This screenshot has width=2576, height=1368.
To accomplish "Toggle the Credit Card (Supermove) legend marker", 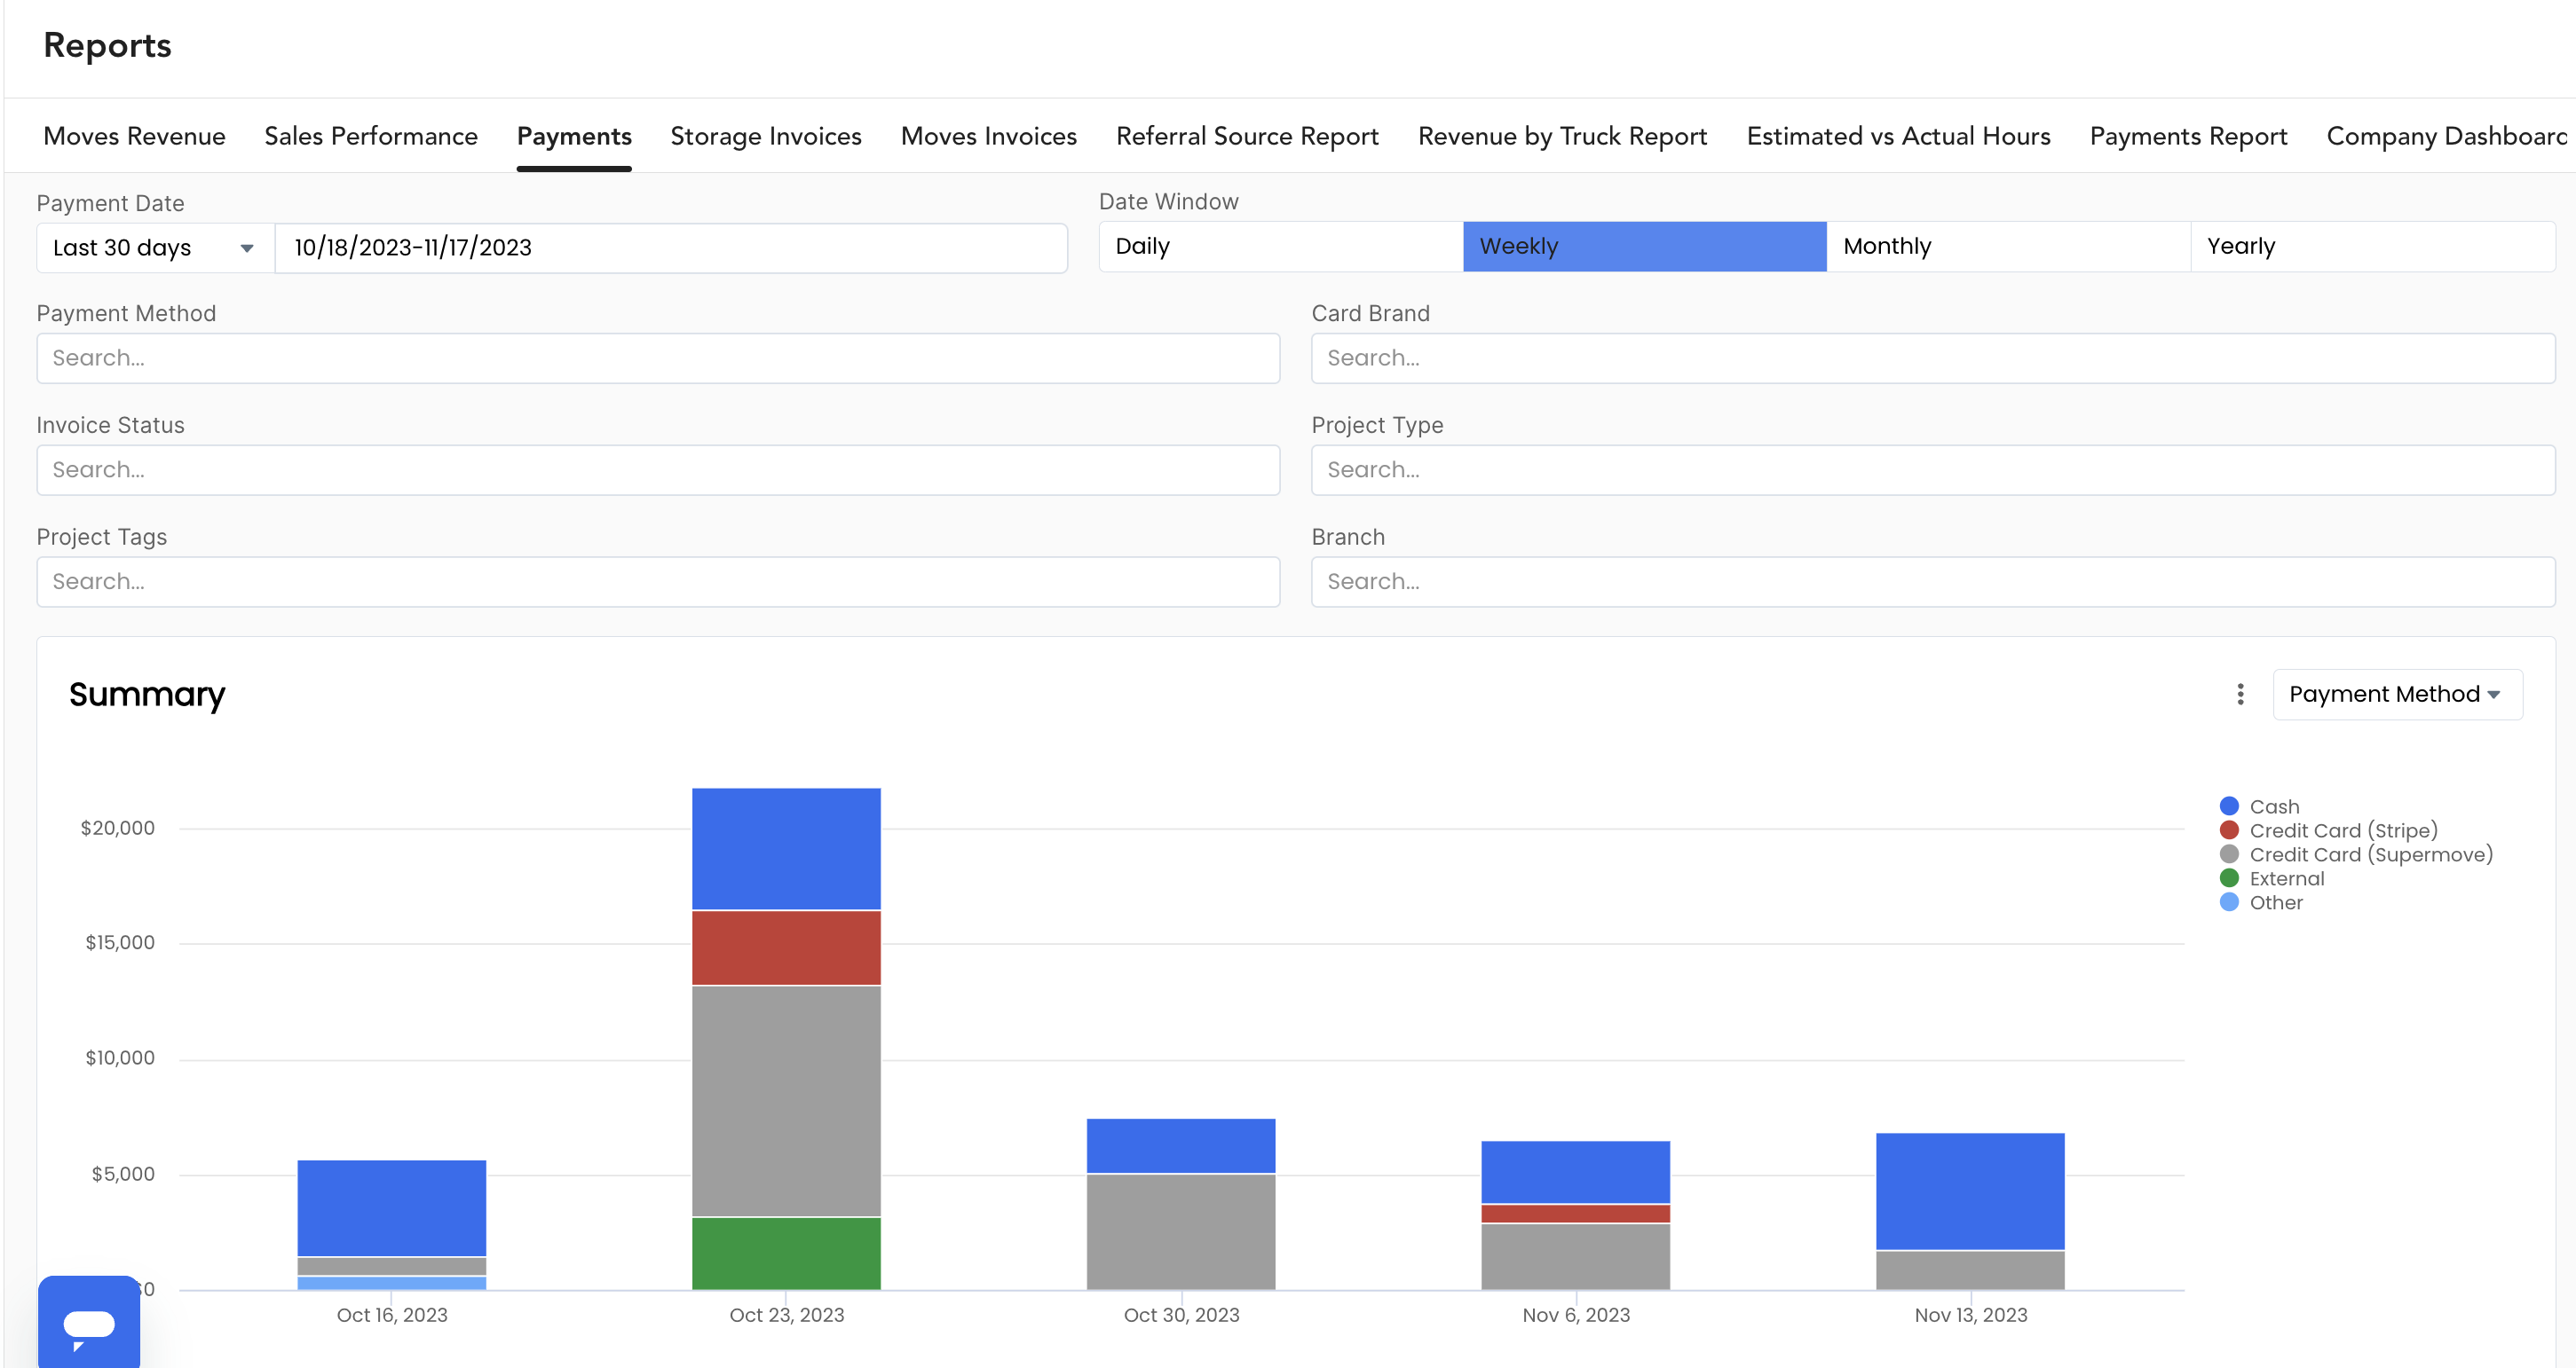I will tap(2229, 853).
